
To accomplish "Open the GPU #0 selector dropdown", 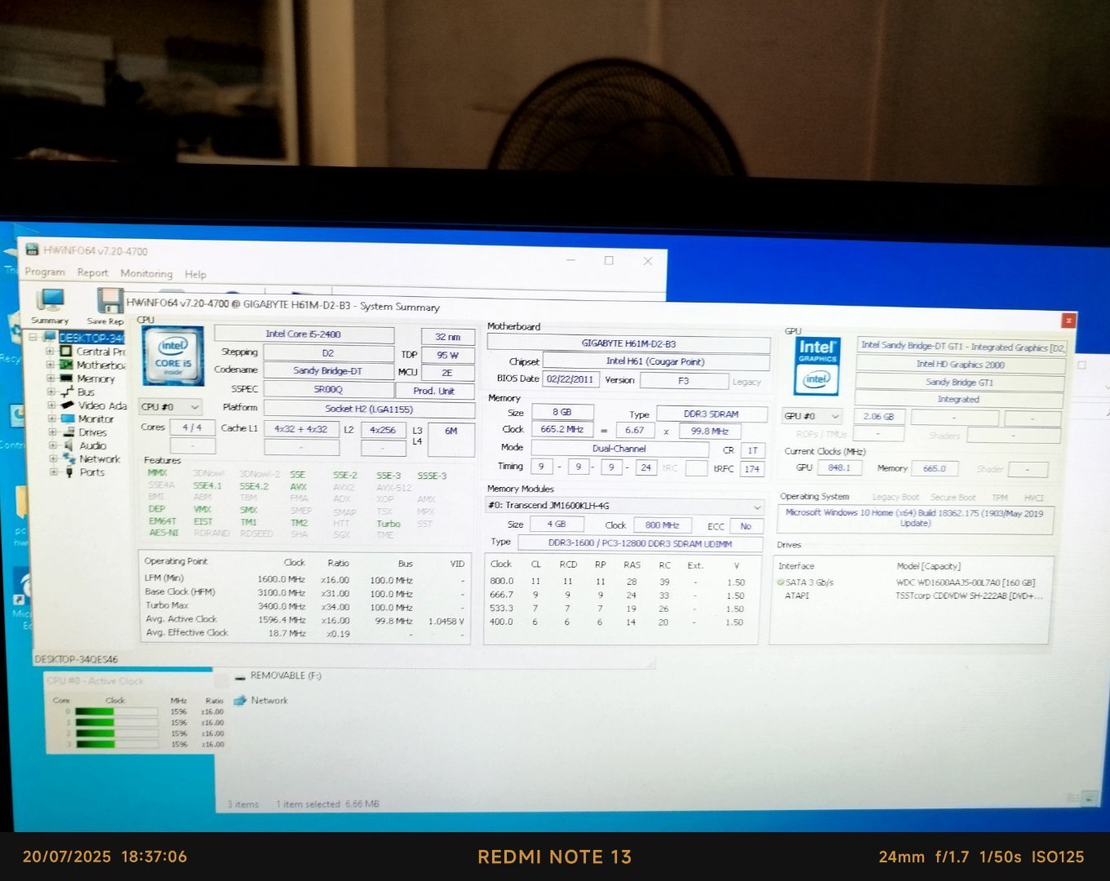I will click(x=812, y=416).
